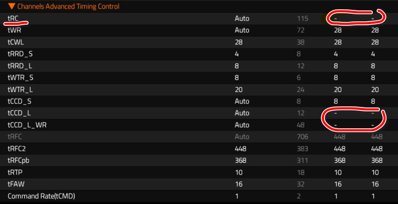Edit the tFAW value 16

[238, 184]
